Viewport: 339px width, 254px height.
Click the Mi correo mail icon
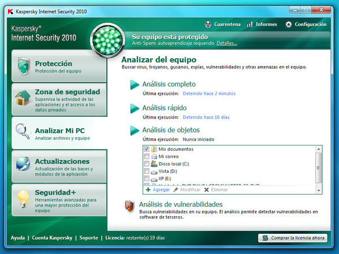click(154, 156)
